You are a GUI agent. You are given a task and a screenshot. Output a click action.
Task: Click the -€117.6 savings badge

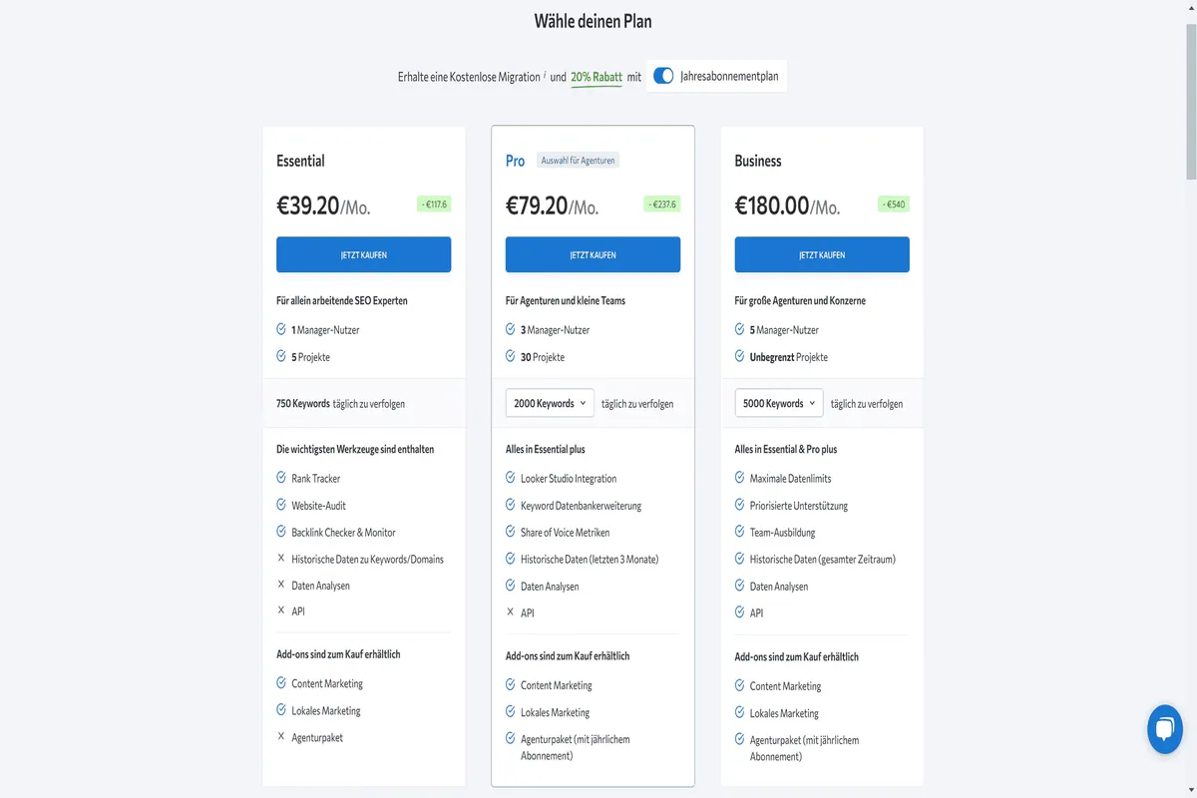[434, 204]
